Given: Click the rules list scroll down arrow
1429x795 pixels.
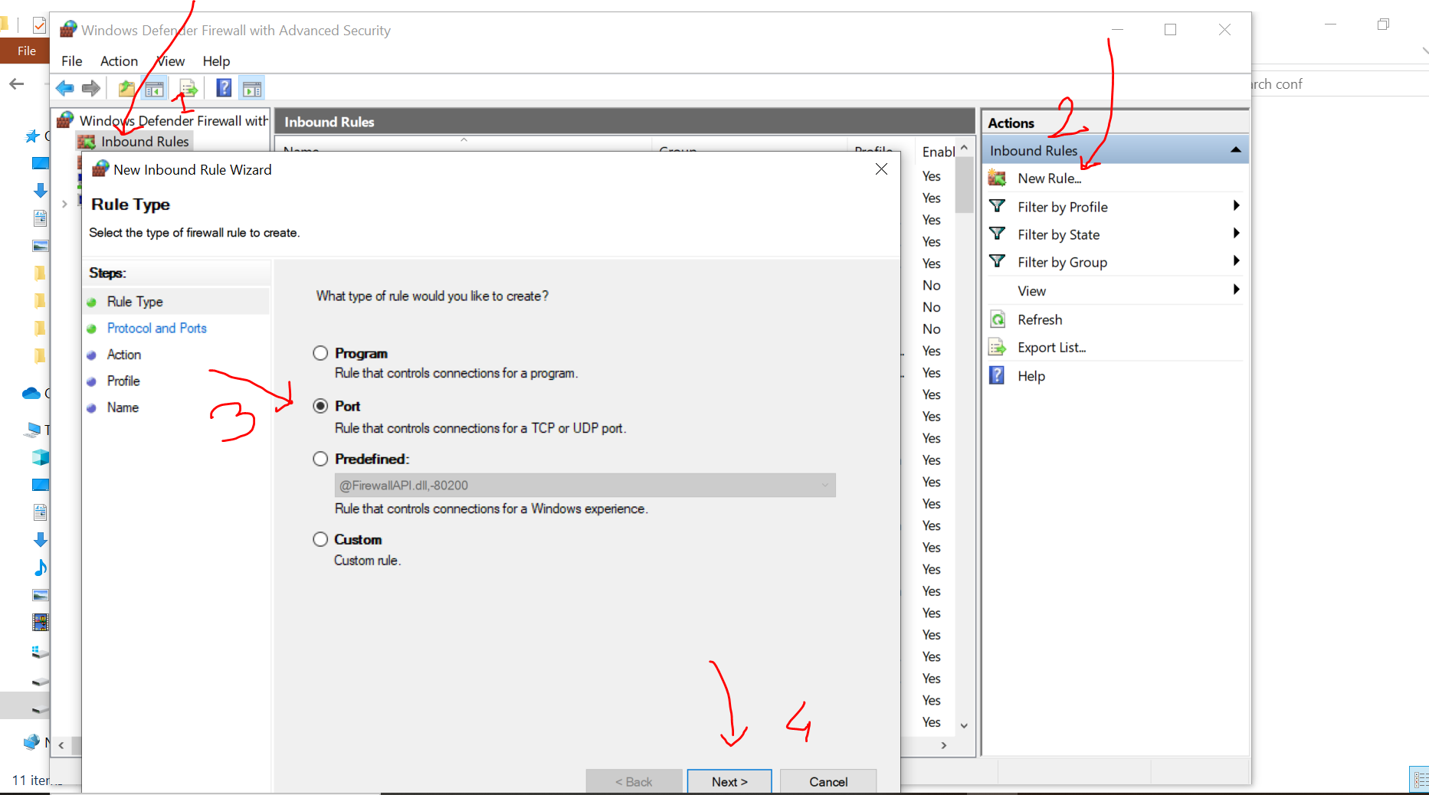Looking at the screenshot, I should point(965,725).
